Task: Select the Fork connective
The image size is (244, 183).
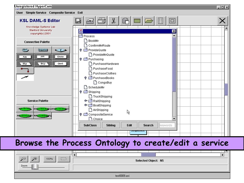Action: 25,57
